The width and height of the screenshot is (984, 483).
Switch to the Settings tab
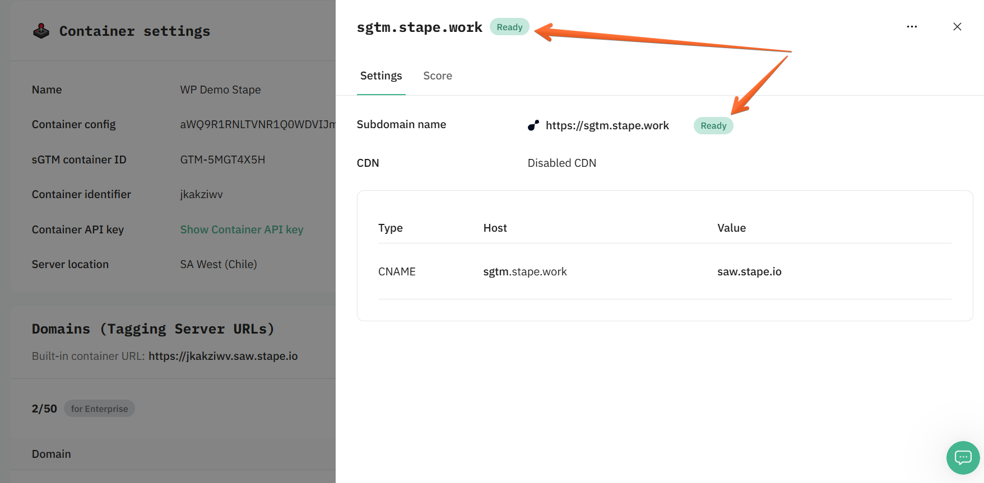point(381,76)
